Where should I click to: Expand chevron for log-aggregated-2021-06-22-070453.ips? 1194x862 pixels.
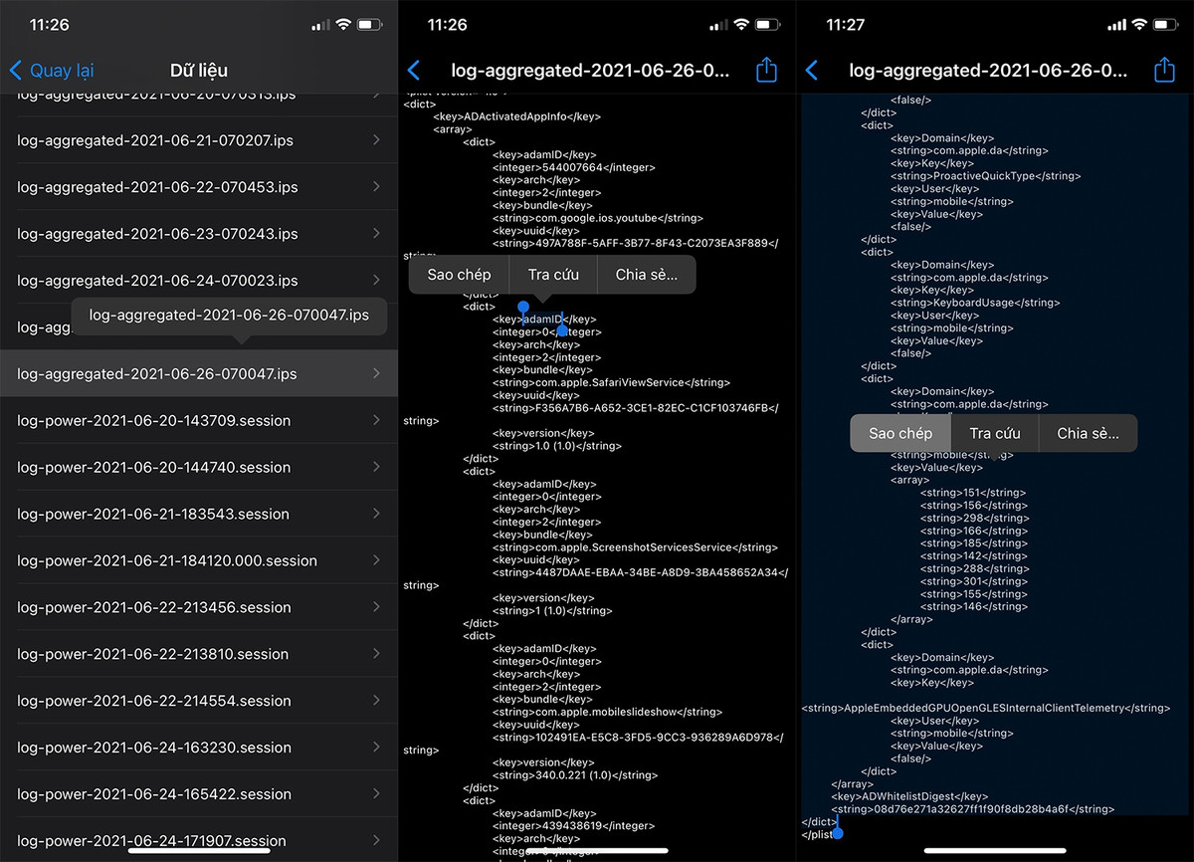tap(376, 187)
